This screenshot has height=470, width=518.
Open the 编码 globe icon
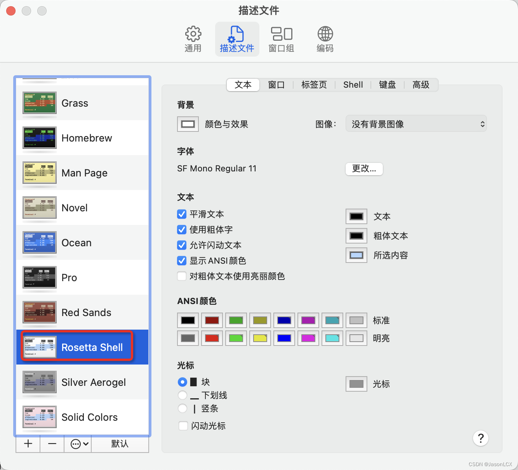click(325, 38)
